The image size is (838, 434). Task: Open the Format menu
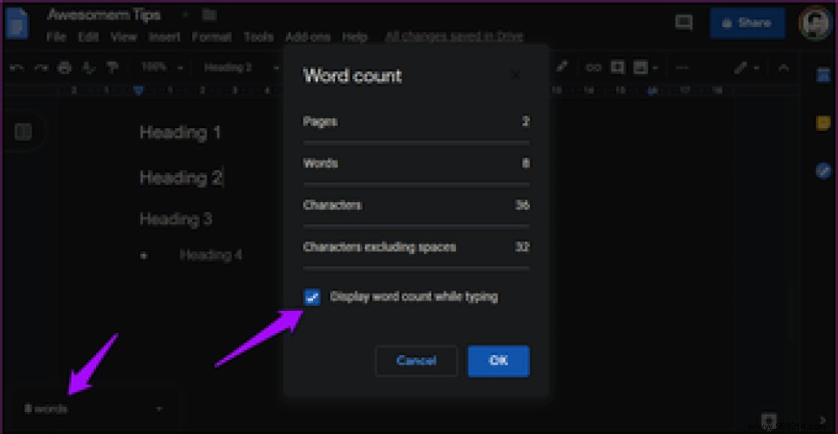tap(212, 37)
